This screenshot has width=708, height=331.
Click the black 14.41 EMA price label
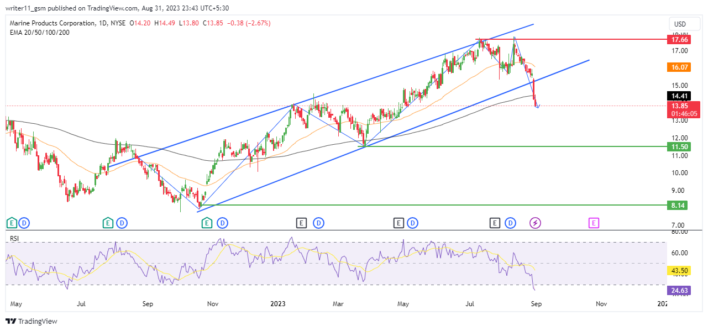coord(679,96)
